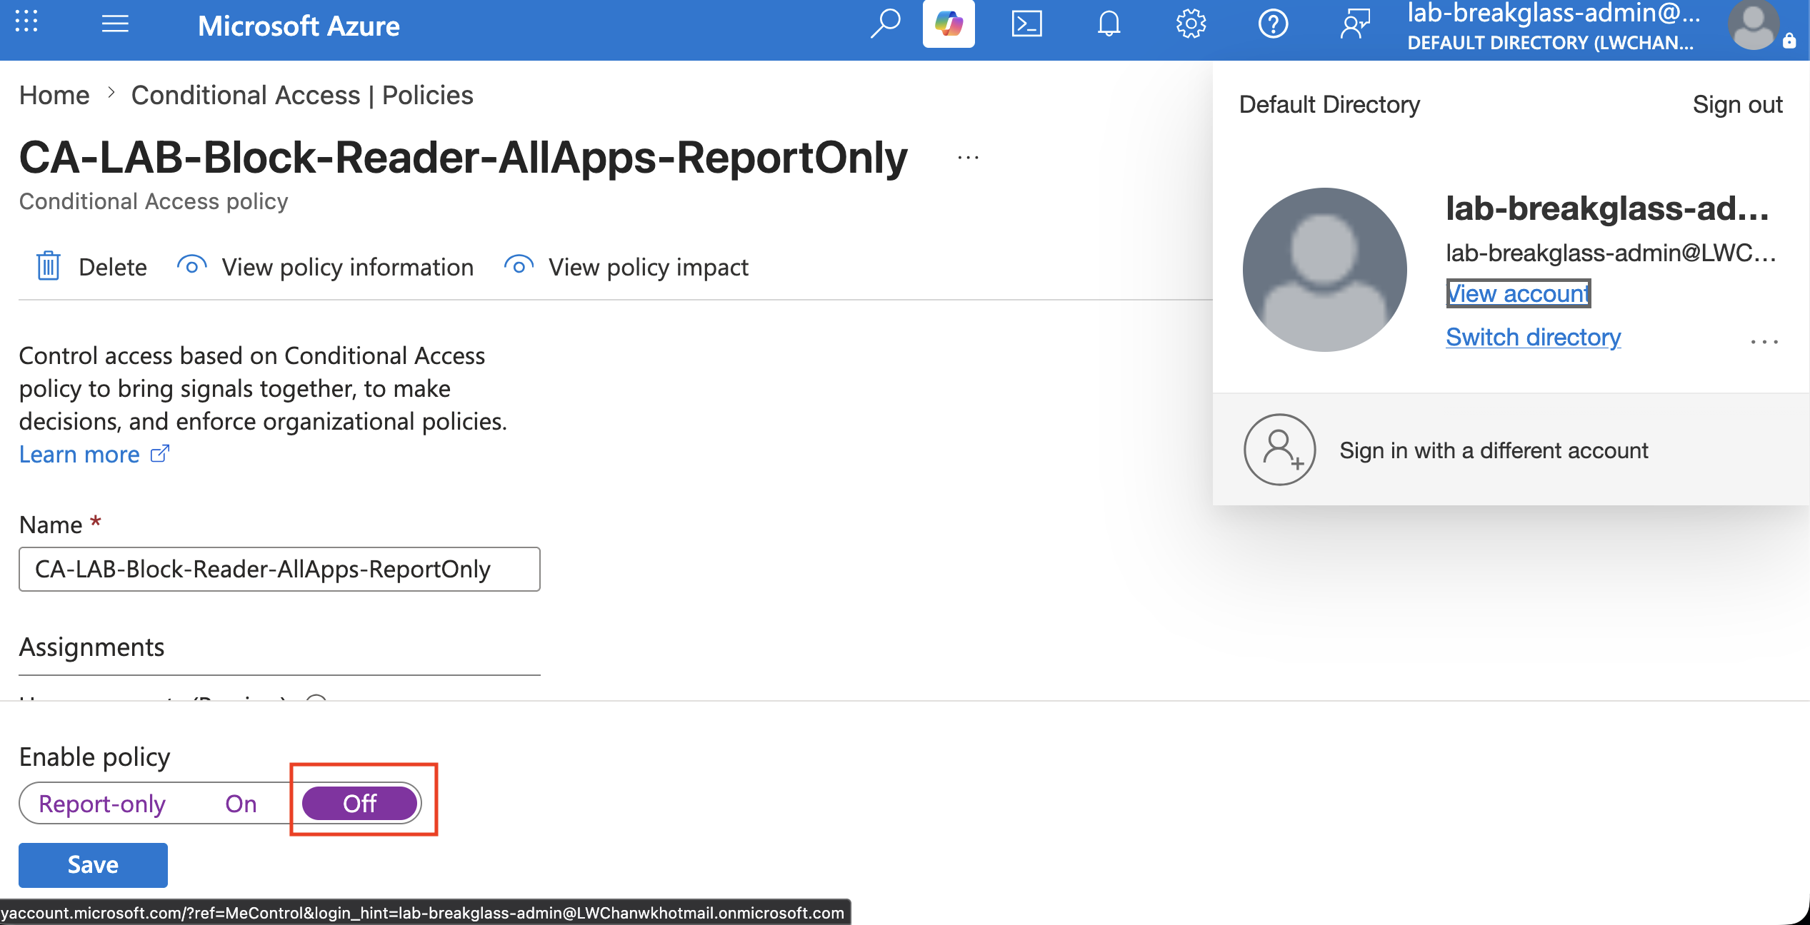Choose Sign in with a different account
Image resolution: width=1810 pixels, height=925 pixels.
[x=1510, y=450]
